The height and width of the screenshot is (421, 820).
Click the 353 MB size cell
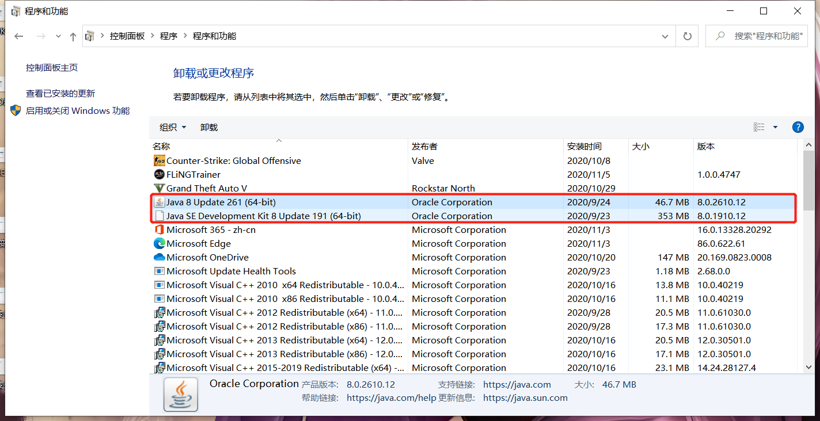[673, 216]
